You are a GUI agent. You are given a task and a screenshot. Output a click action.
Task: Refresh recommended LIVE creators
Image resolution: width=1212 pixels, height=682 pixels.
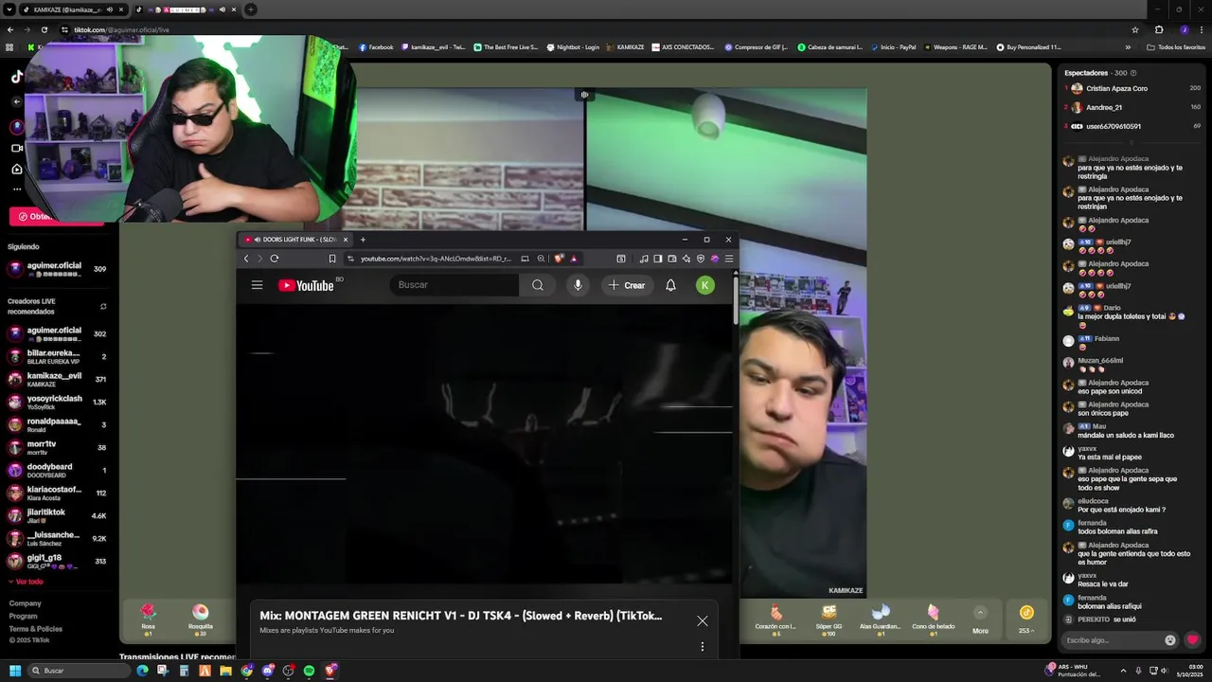click(x=103, y=306)
